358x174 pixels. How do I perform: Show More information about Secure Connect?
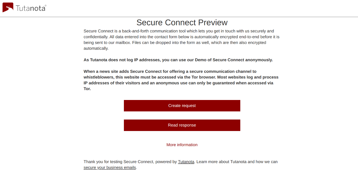pos(182,145)
